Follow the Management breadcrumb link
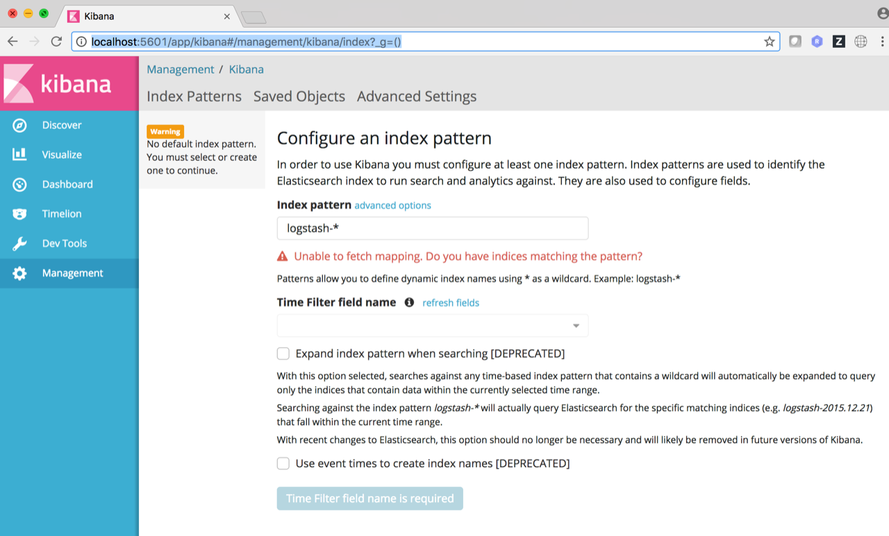 tap(180, 69)
